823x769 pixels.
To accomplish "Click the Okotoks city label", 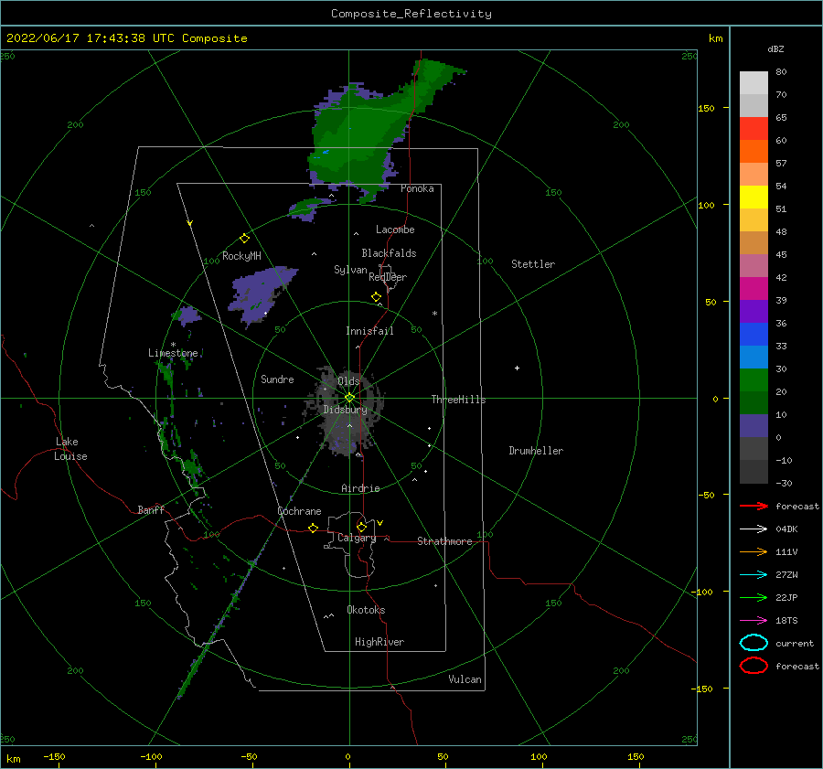I will click(x=366, y=610).
